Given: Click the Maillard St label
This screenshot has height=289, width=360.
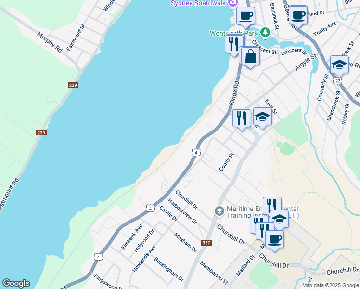Looking at the screenshot, I should (x=245, y=265).
